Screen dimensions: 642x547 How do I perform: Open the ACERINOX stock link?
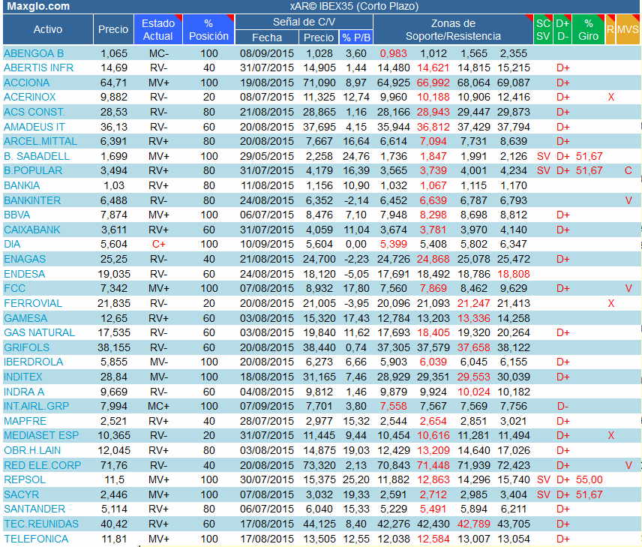(31, 98)
